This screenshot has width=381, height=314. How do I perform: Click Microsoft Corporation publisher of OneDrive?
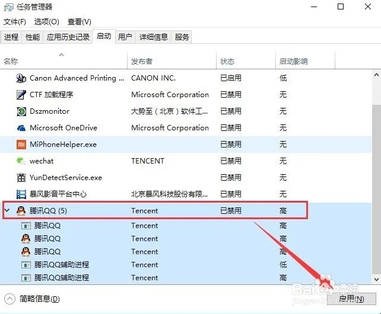pos(170,128)
